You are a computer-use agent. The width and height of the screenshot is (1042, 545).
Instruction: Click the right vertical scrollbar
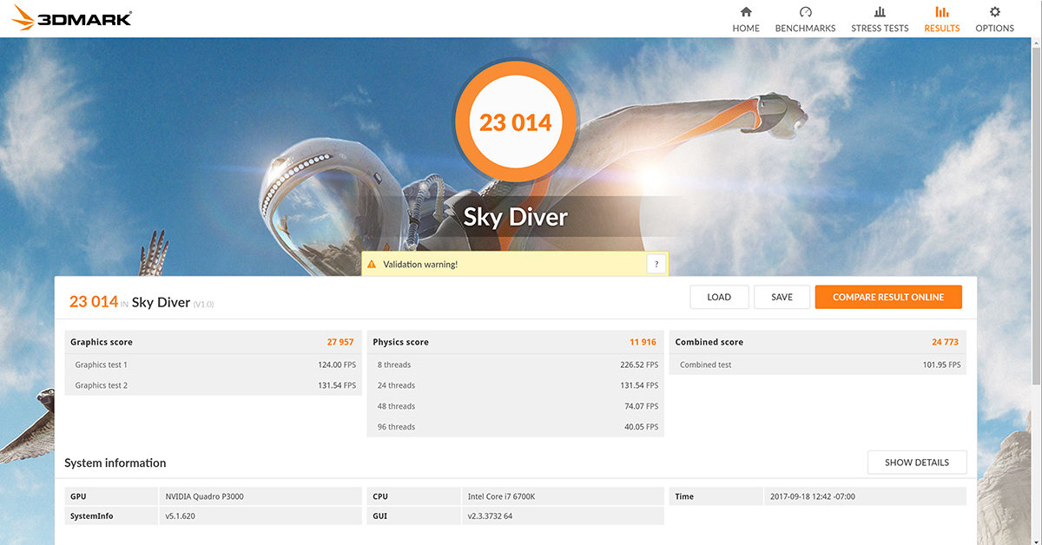click(x=1036, y=260)
